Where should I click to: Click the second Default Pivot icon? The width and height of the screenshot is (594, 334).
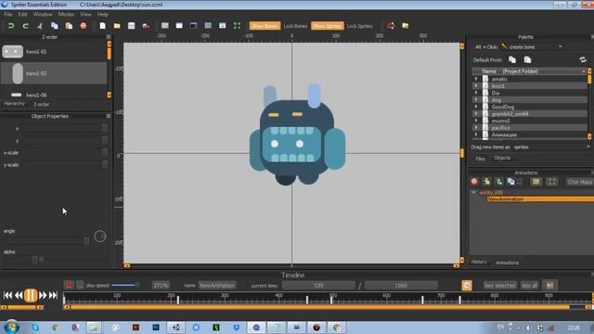pos(527,59)
